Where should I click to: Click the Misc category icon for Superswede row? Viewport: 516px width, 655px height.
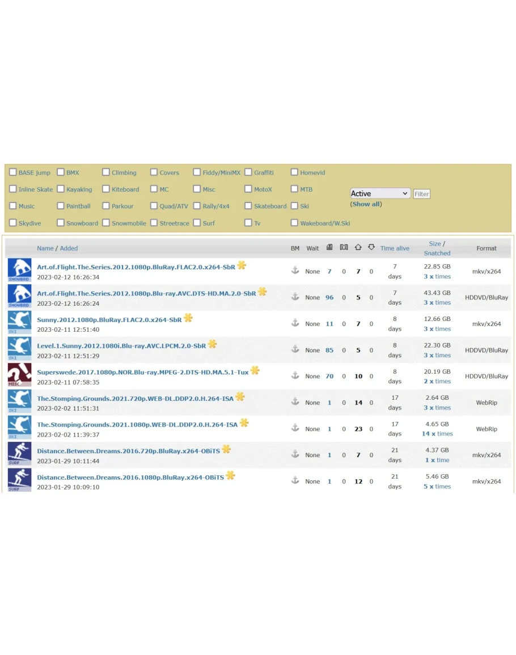coord(20,375)
